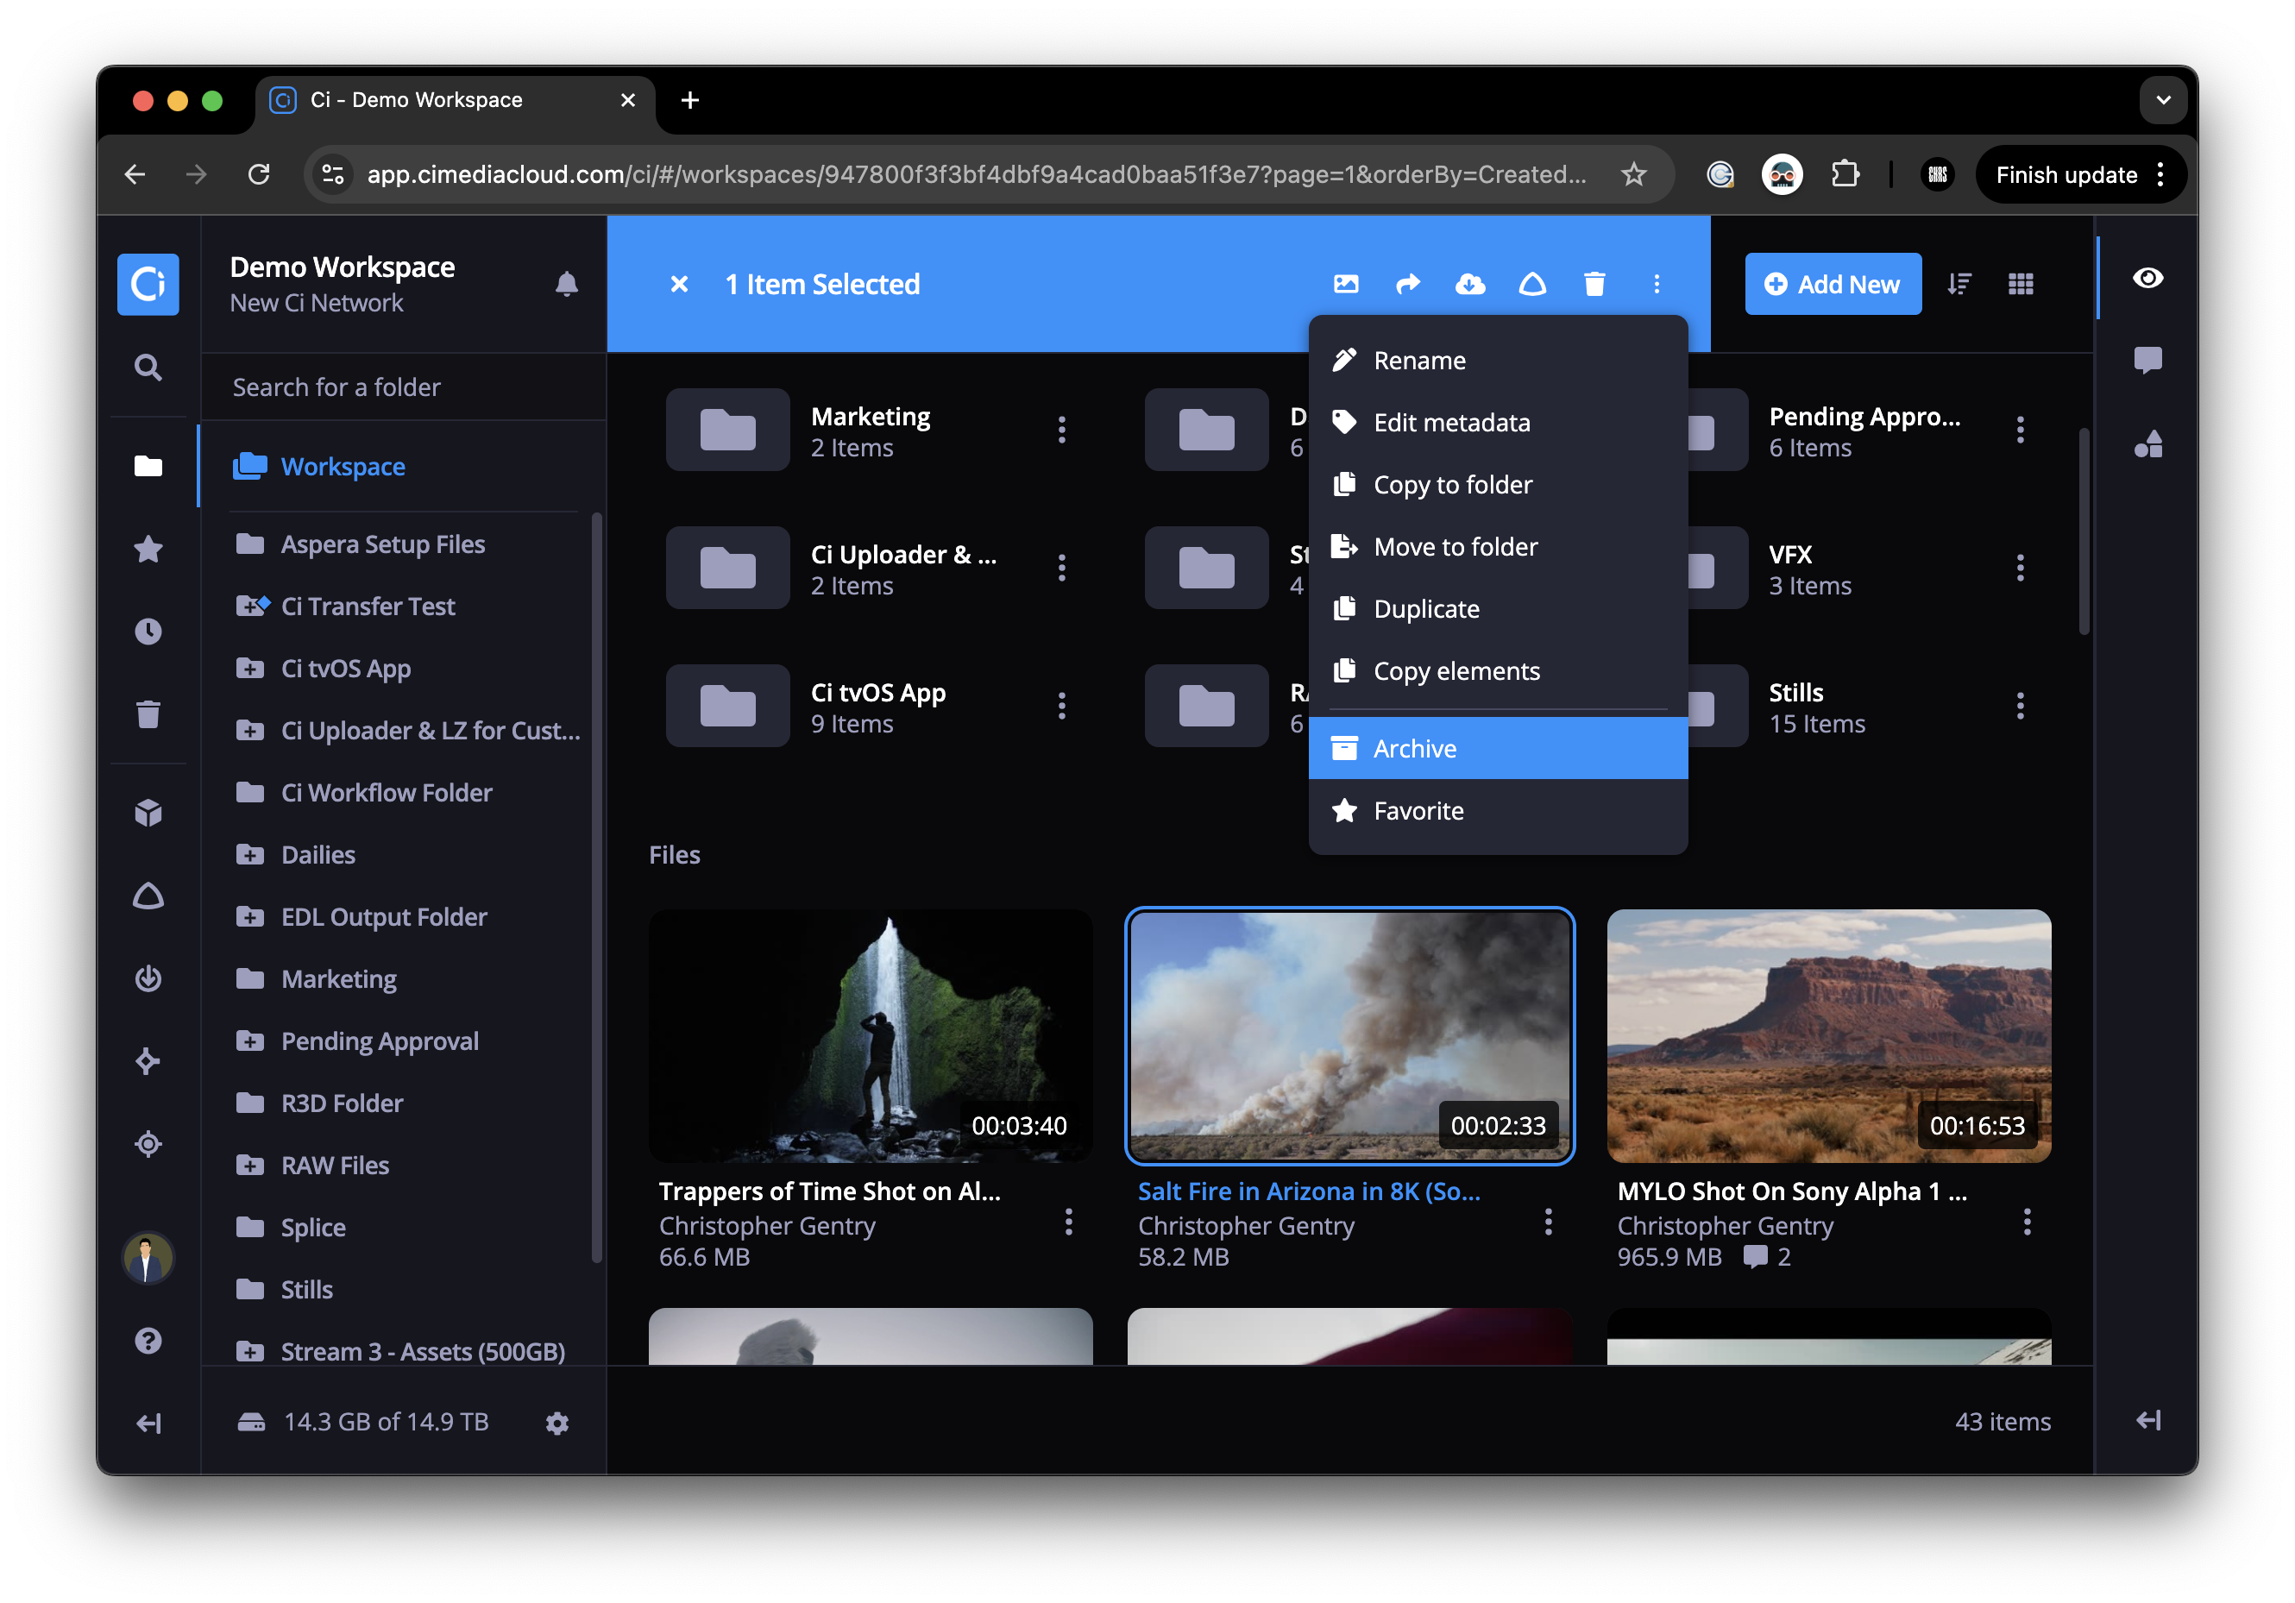Click the Finish update button
The height and width of the screenshot is (1603, 2295).
click(2080, 175)
